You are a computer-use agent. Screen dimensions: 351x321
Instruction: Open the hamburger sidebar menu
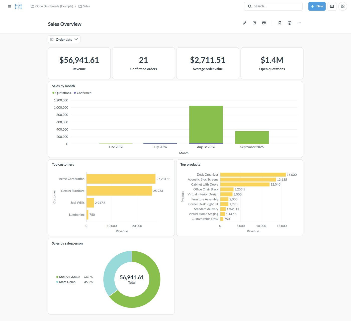coord(10,6)
